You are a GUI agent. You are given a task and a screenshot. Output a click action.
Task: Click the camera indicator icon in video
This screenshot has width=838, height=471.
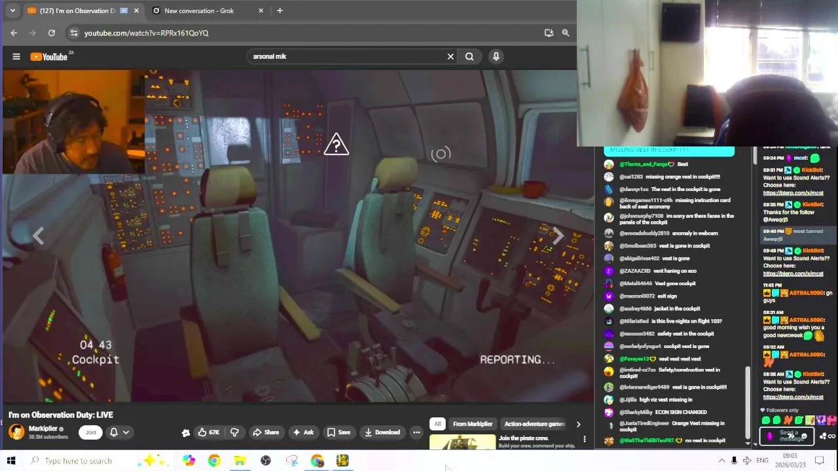point(441,154)
